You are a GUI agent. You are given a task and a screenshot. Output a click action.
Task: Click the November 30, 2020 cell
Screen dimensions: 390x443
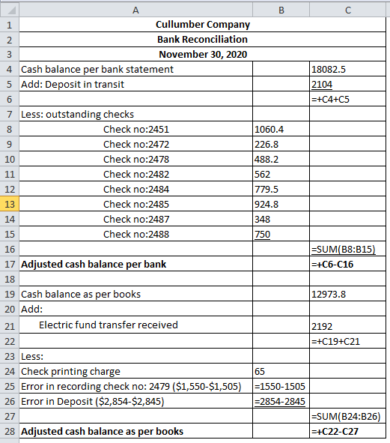(202, 55)
